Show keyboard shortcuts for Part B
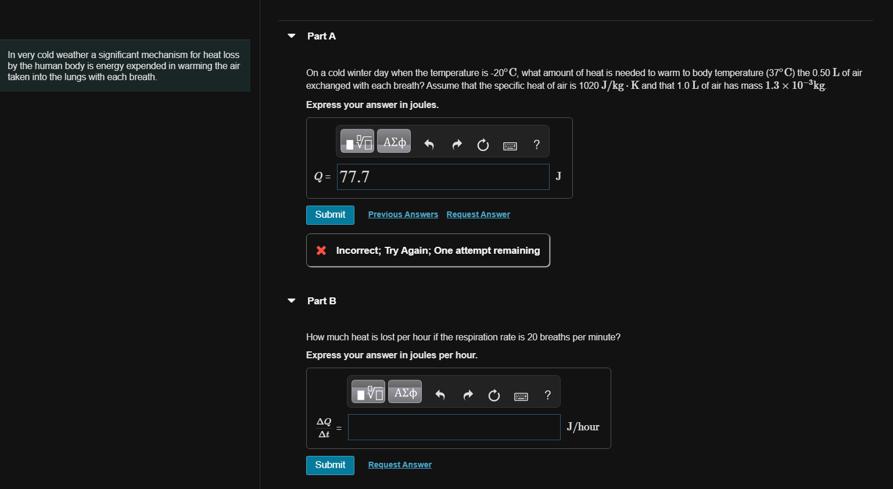The image size is (893, 489). click(x=521, y=397)
